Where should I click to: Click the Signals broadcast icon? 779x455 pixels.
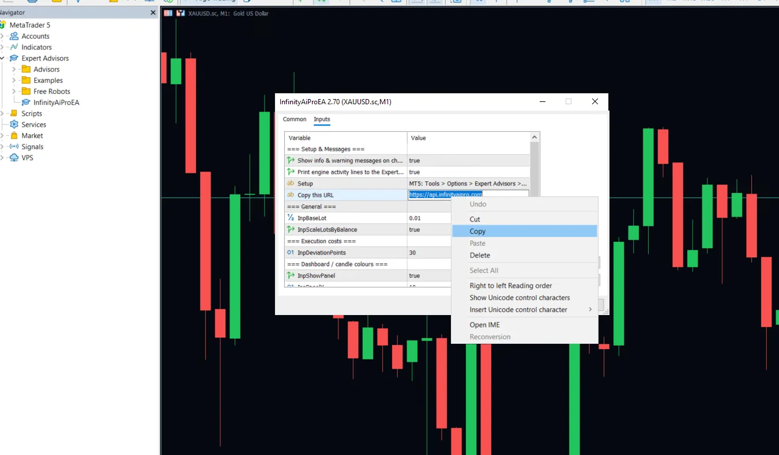pos(14,146)
